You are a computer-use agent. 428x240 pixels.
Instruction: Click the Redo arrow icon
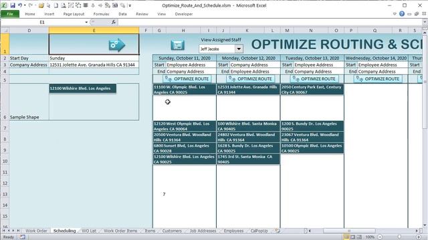click(x=31, y=5)
